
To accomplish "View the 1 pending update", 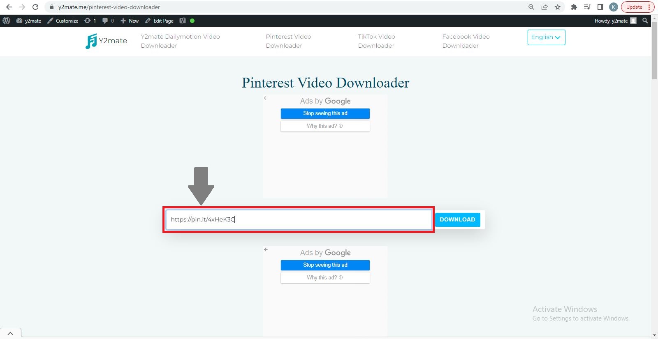I will (90, 21).
